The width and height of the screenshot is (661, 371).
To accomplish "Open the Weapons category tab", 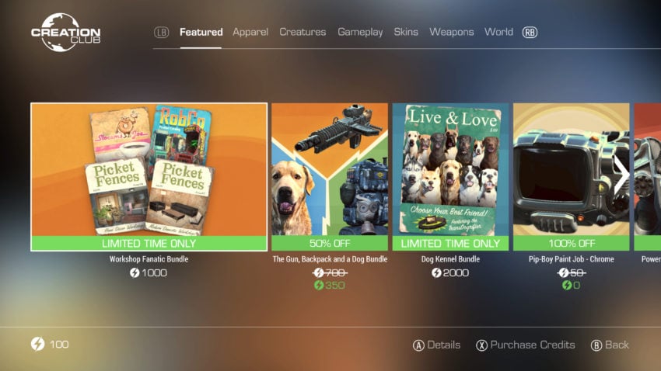I will [x=452, y=32].
